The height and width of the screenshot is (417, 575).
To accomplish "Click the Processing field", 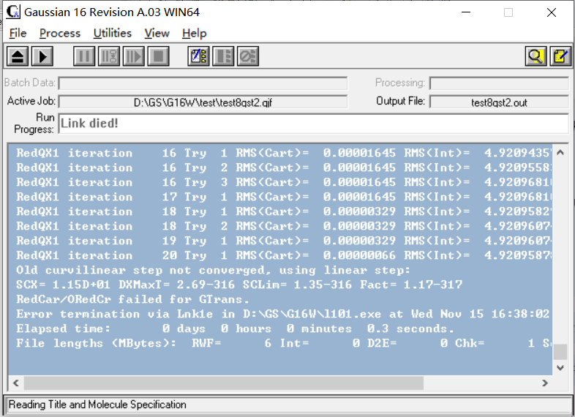I will click(499, 83).
